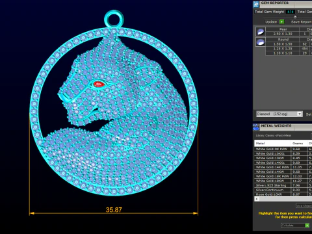This screenshot has height=234, width=312.
Task: Click the Round header cell
Action: coord(283,40)
